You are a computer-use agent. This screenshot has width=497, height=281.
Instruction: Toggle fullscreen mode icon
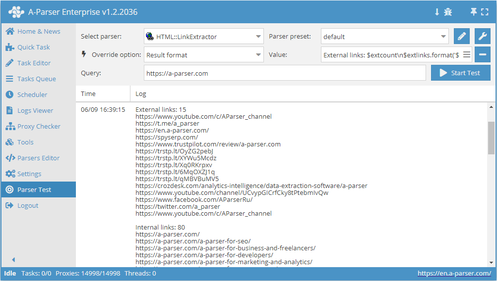[485, 12]
